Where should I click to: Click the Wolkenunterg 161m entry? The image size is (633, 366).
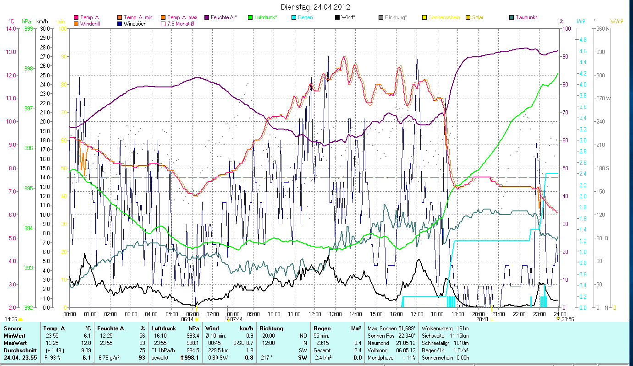coord(444,328)
